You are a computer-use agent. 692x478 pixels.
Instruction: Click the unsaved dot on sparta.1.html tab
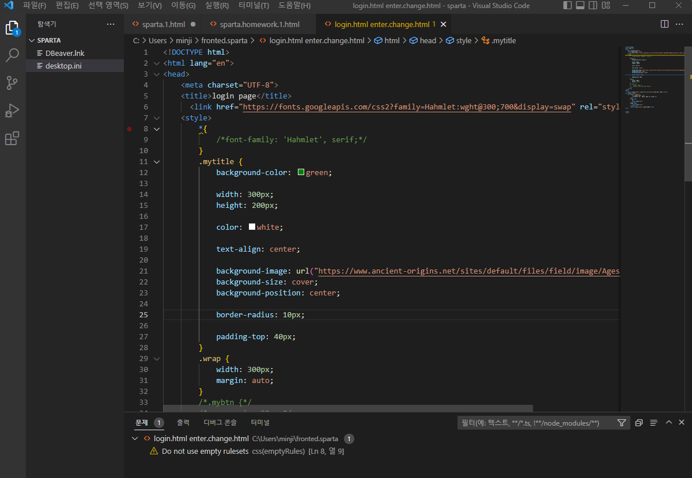point(193,25)
